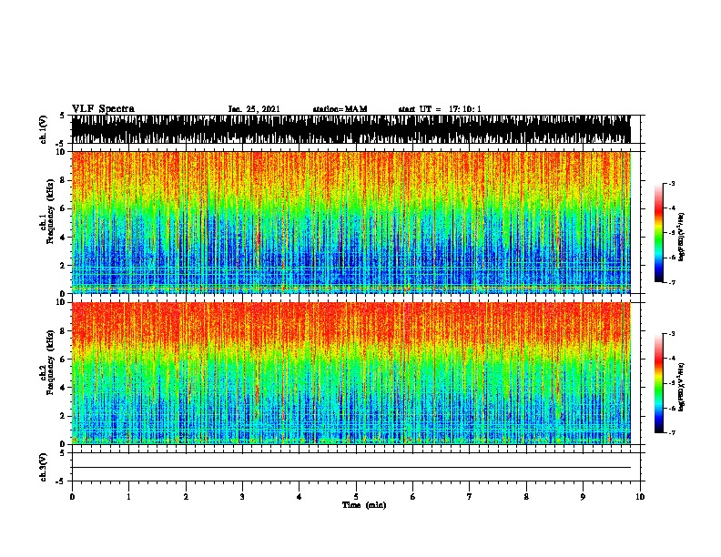The image size is (721, 557).
Task: Click time axis tick label "2"
Action: click(186, 497)
